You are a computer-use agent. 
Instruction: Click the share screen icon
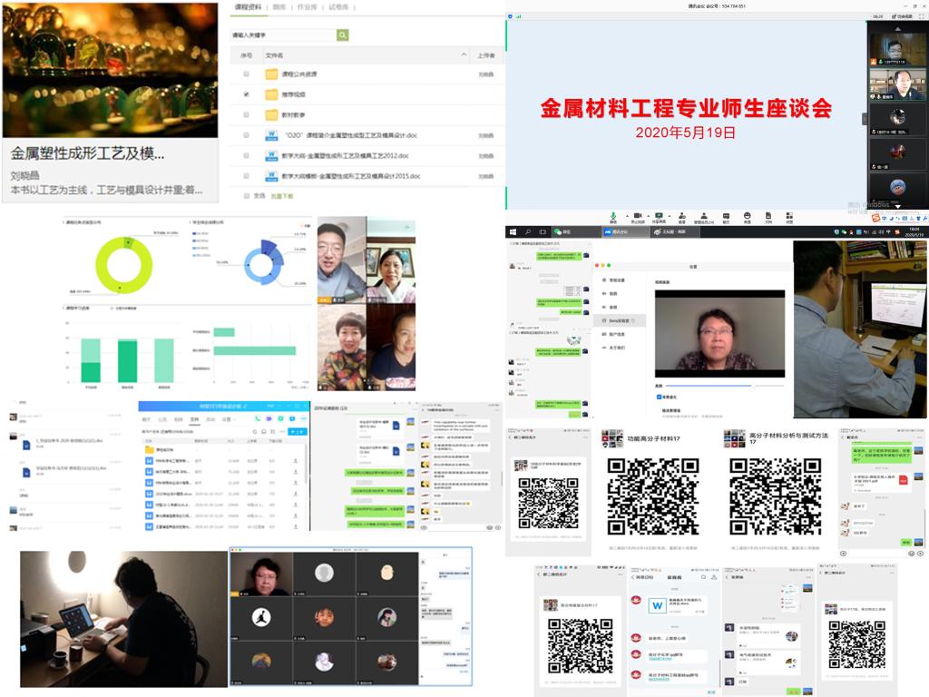coord(659,216)
